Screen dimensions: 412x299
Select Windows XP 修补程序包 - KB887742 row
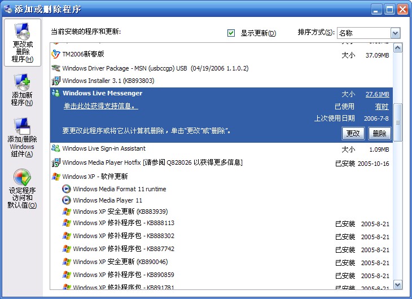click(x=221, y=249)
